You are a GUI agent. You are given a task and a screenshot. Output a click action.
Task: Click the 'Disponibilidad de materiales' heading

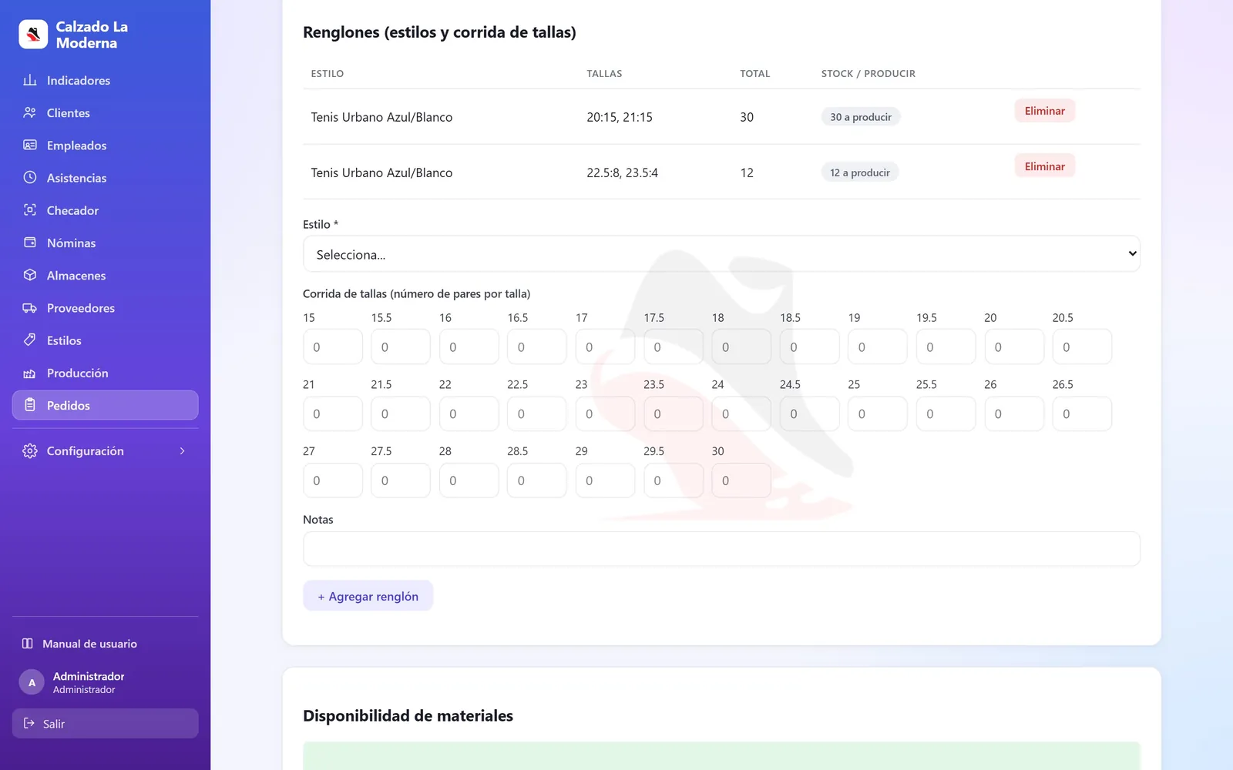click(408, 715)
